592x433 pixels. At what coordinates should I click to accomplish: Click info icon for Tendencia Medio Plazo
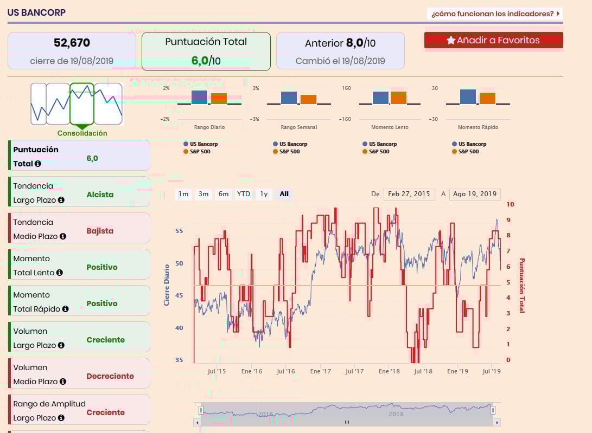tap(63, 236)
